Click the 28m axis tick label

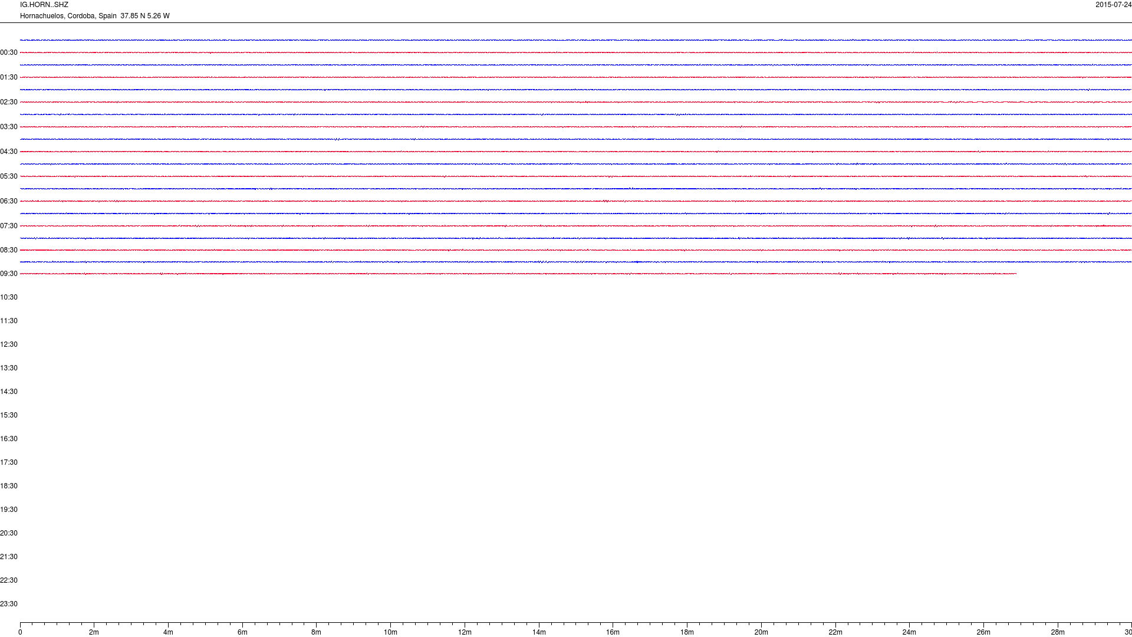pos(1058,632)
